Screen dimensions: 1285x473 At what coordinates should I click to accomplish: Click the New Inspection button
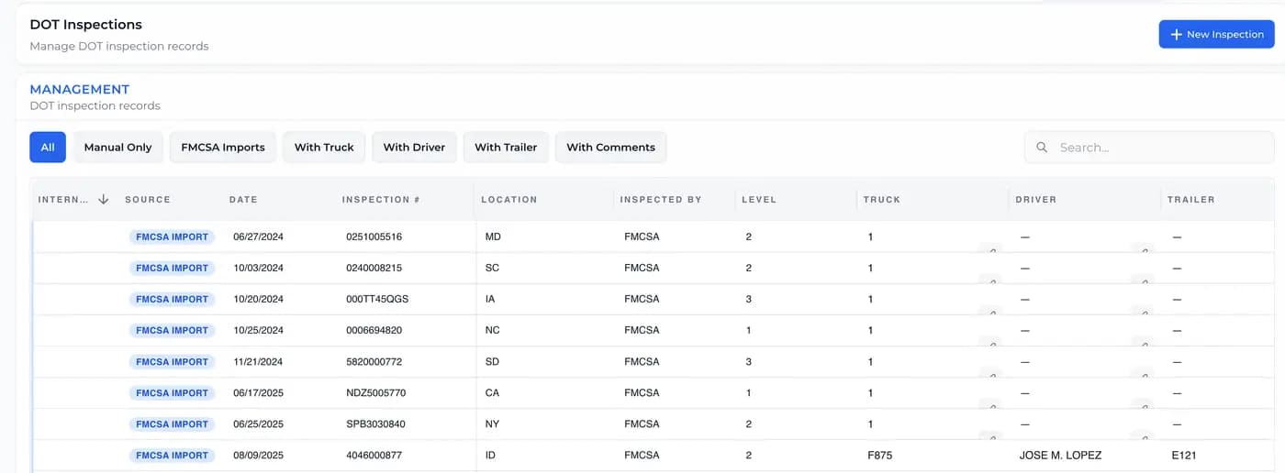[x=1216, y=34]
